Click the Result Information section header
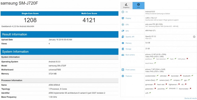This screenshot has height=100, width=197. [x=59, y=34]
